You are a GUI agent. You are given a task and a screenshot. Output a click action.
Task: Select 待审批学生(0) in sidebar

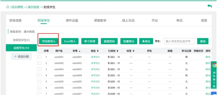(21, 40)
